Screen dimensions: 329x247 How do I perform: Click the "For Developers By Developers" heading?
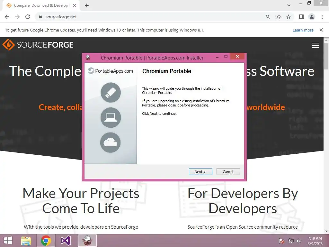pos(243,201)
